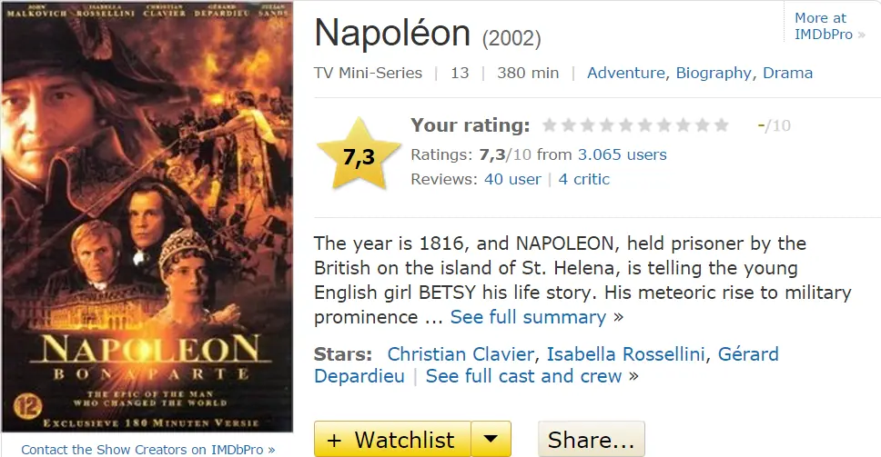Rate the series ten stars

[x=721, y=125]
